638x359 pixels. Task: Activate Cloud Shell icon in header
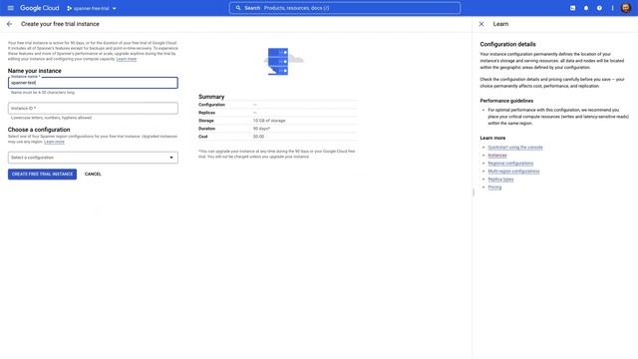click(572, 8)
